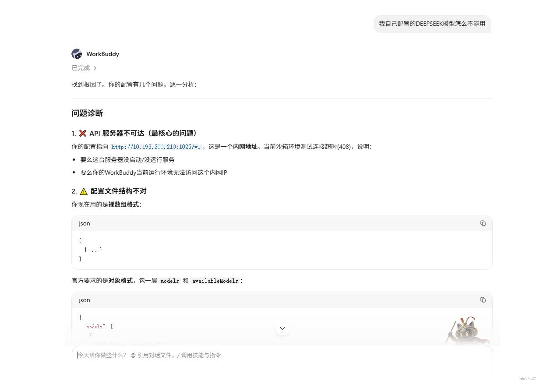Click heading 'API 服务器不可达'
Viewport: 536px width, 380px height.
pos(143,133)
